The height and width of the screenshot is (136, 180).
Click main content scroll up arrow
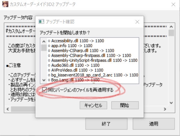point(171,27)
